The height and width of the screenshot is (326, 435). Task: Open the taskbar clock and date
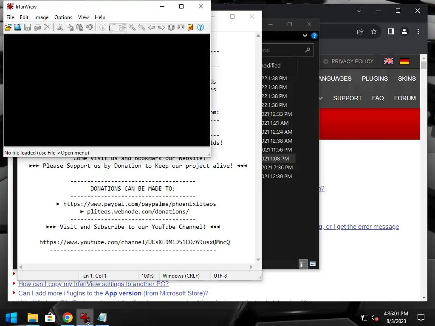(x=396, y=318)
